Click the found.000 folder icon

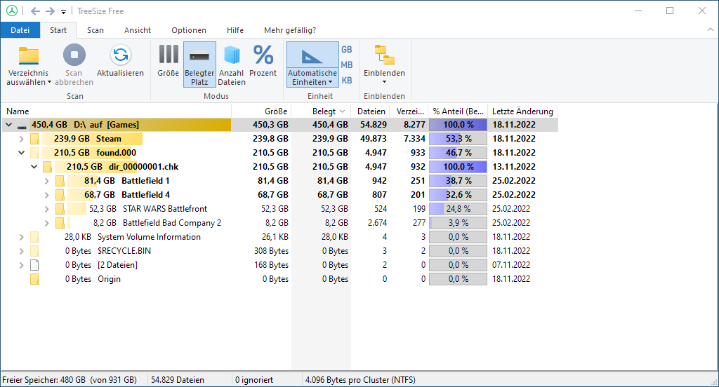coord(35,153)
